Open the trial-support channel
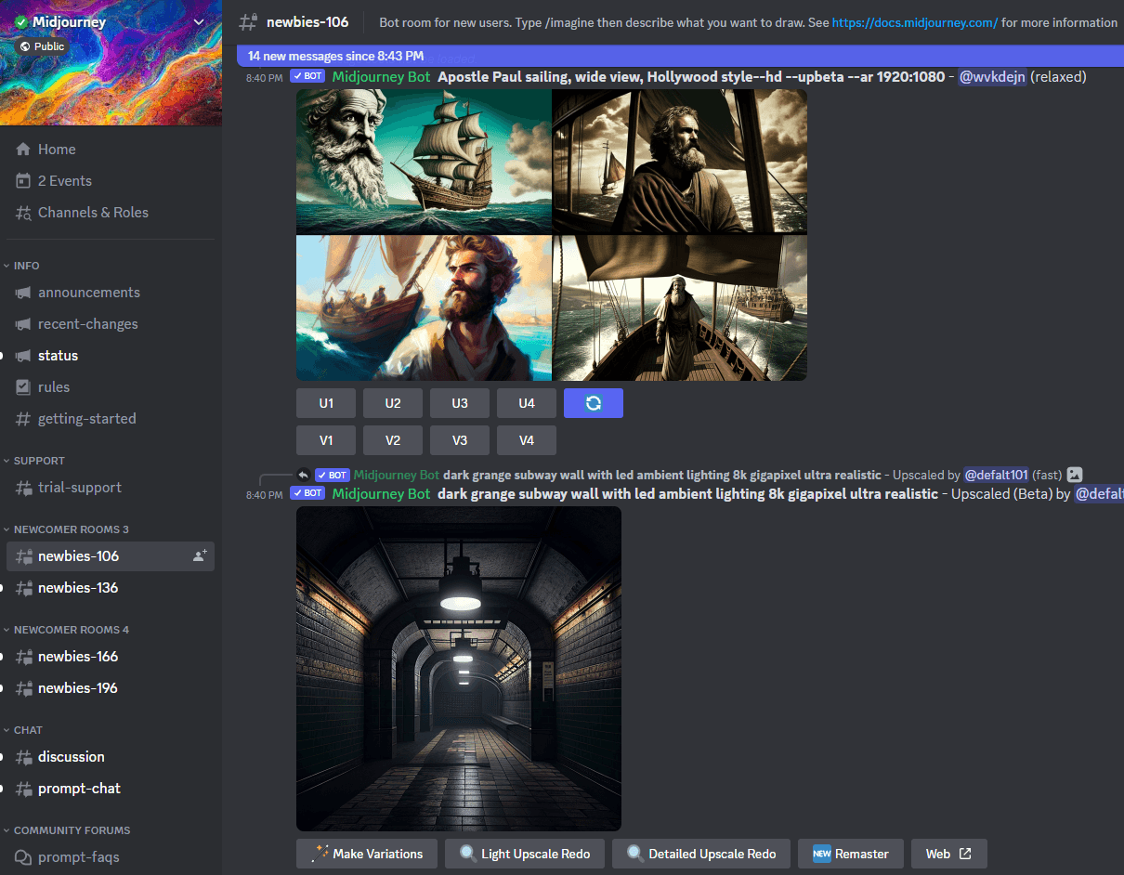 pos(111,488)
